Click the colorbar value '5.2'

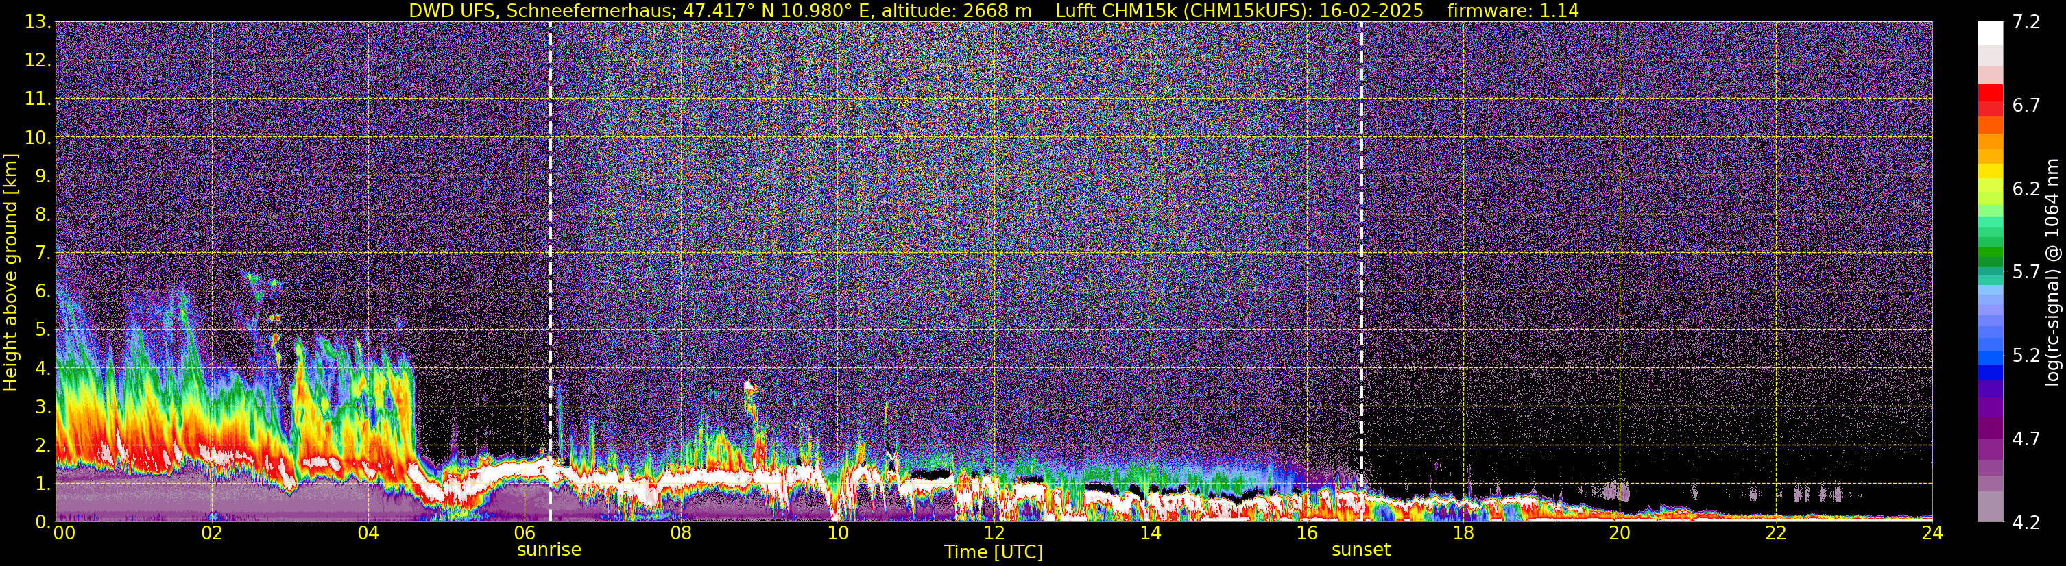point(2026,356)
